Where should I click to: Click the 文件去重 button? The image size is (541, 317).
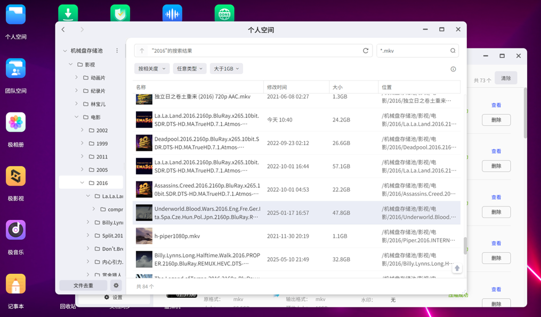(x=83, y=286)
